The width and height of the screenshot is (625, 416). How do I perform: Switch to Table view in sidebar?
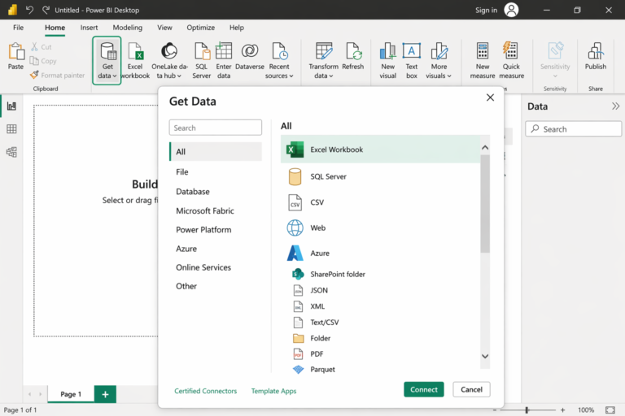[11, 129]
